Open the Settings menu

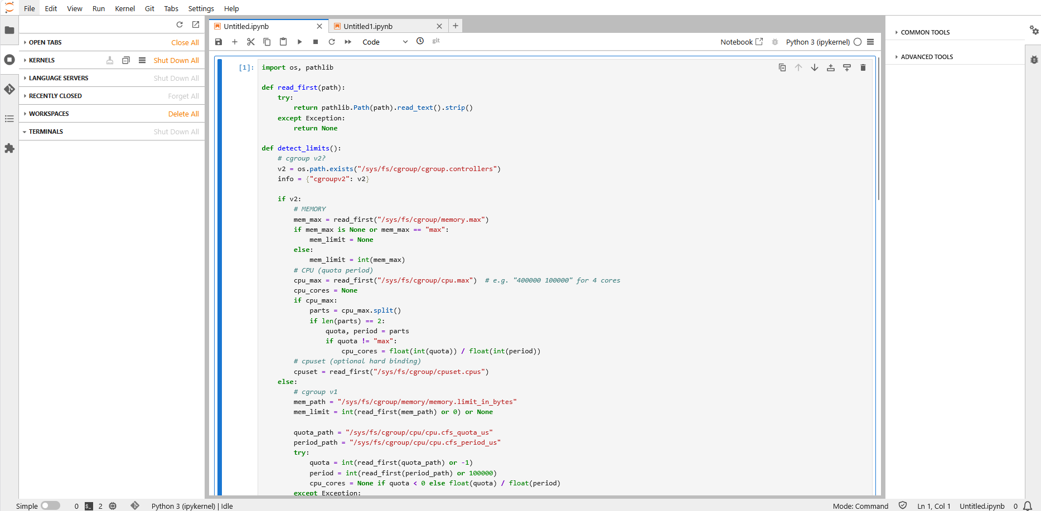(x=201, y=8)
